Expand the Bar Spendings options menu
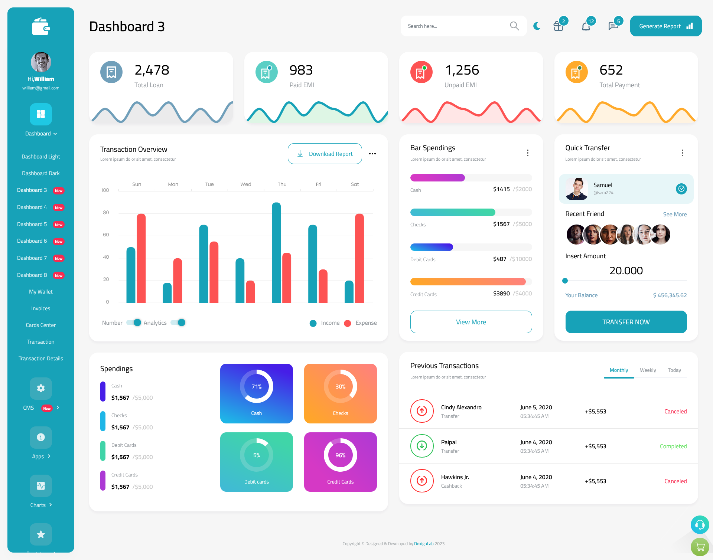The height and width of the screenshot is (560, 713). [x=528, y=152]
